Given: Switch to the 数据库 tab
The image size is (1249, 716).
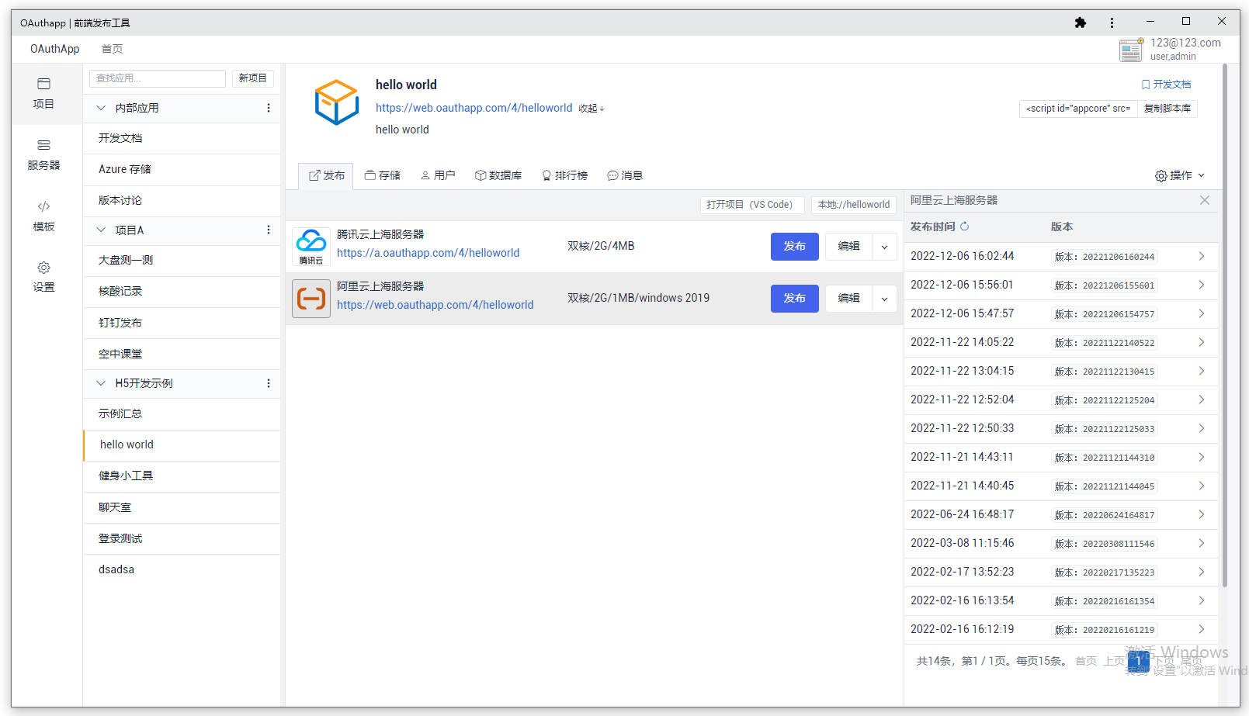Looking at the screenshot, I should pyautogui.click(x=498, y=175).
